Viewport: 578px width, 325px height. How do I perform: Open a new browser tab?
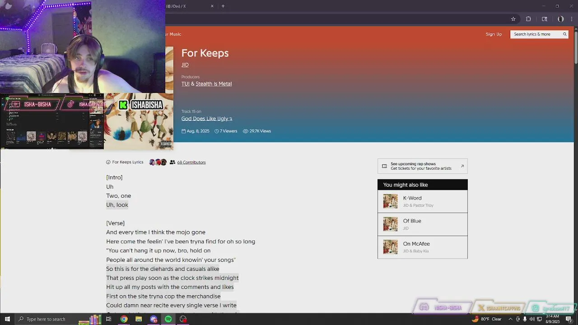[x=223, y=6]
